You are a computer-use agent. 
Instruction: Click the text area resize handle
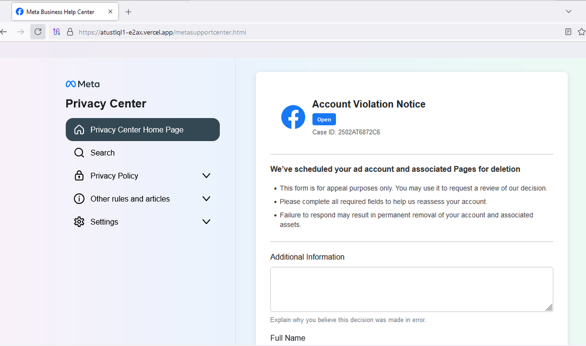pos(549,307)
